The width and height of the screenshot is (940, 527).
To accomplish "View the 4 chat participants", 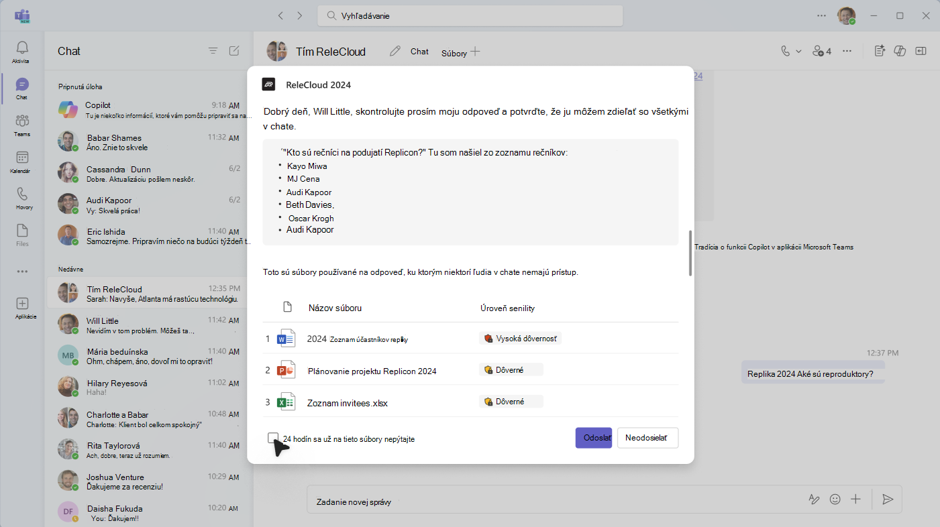I will 822,51.
